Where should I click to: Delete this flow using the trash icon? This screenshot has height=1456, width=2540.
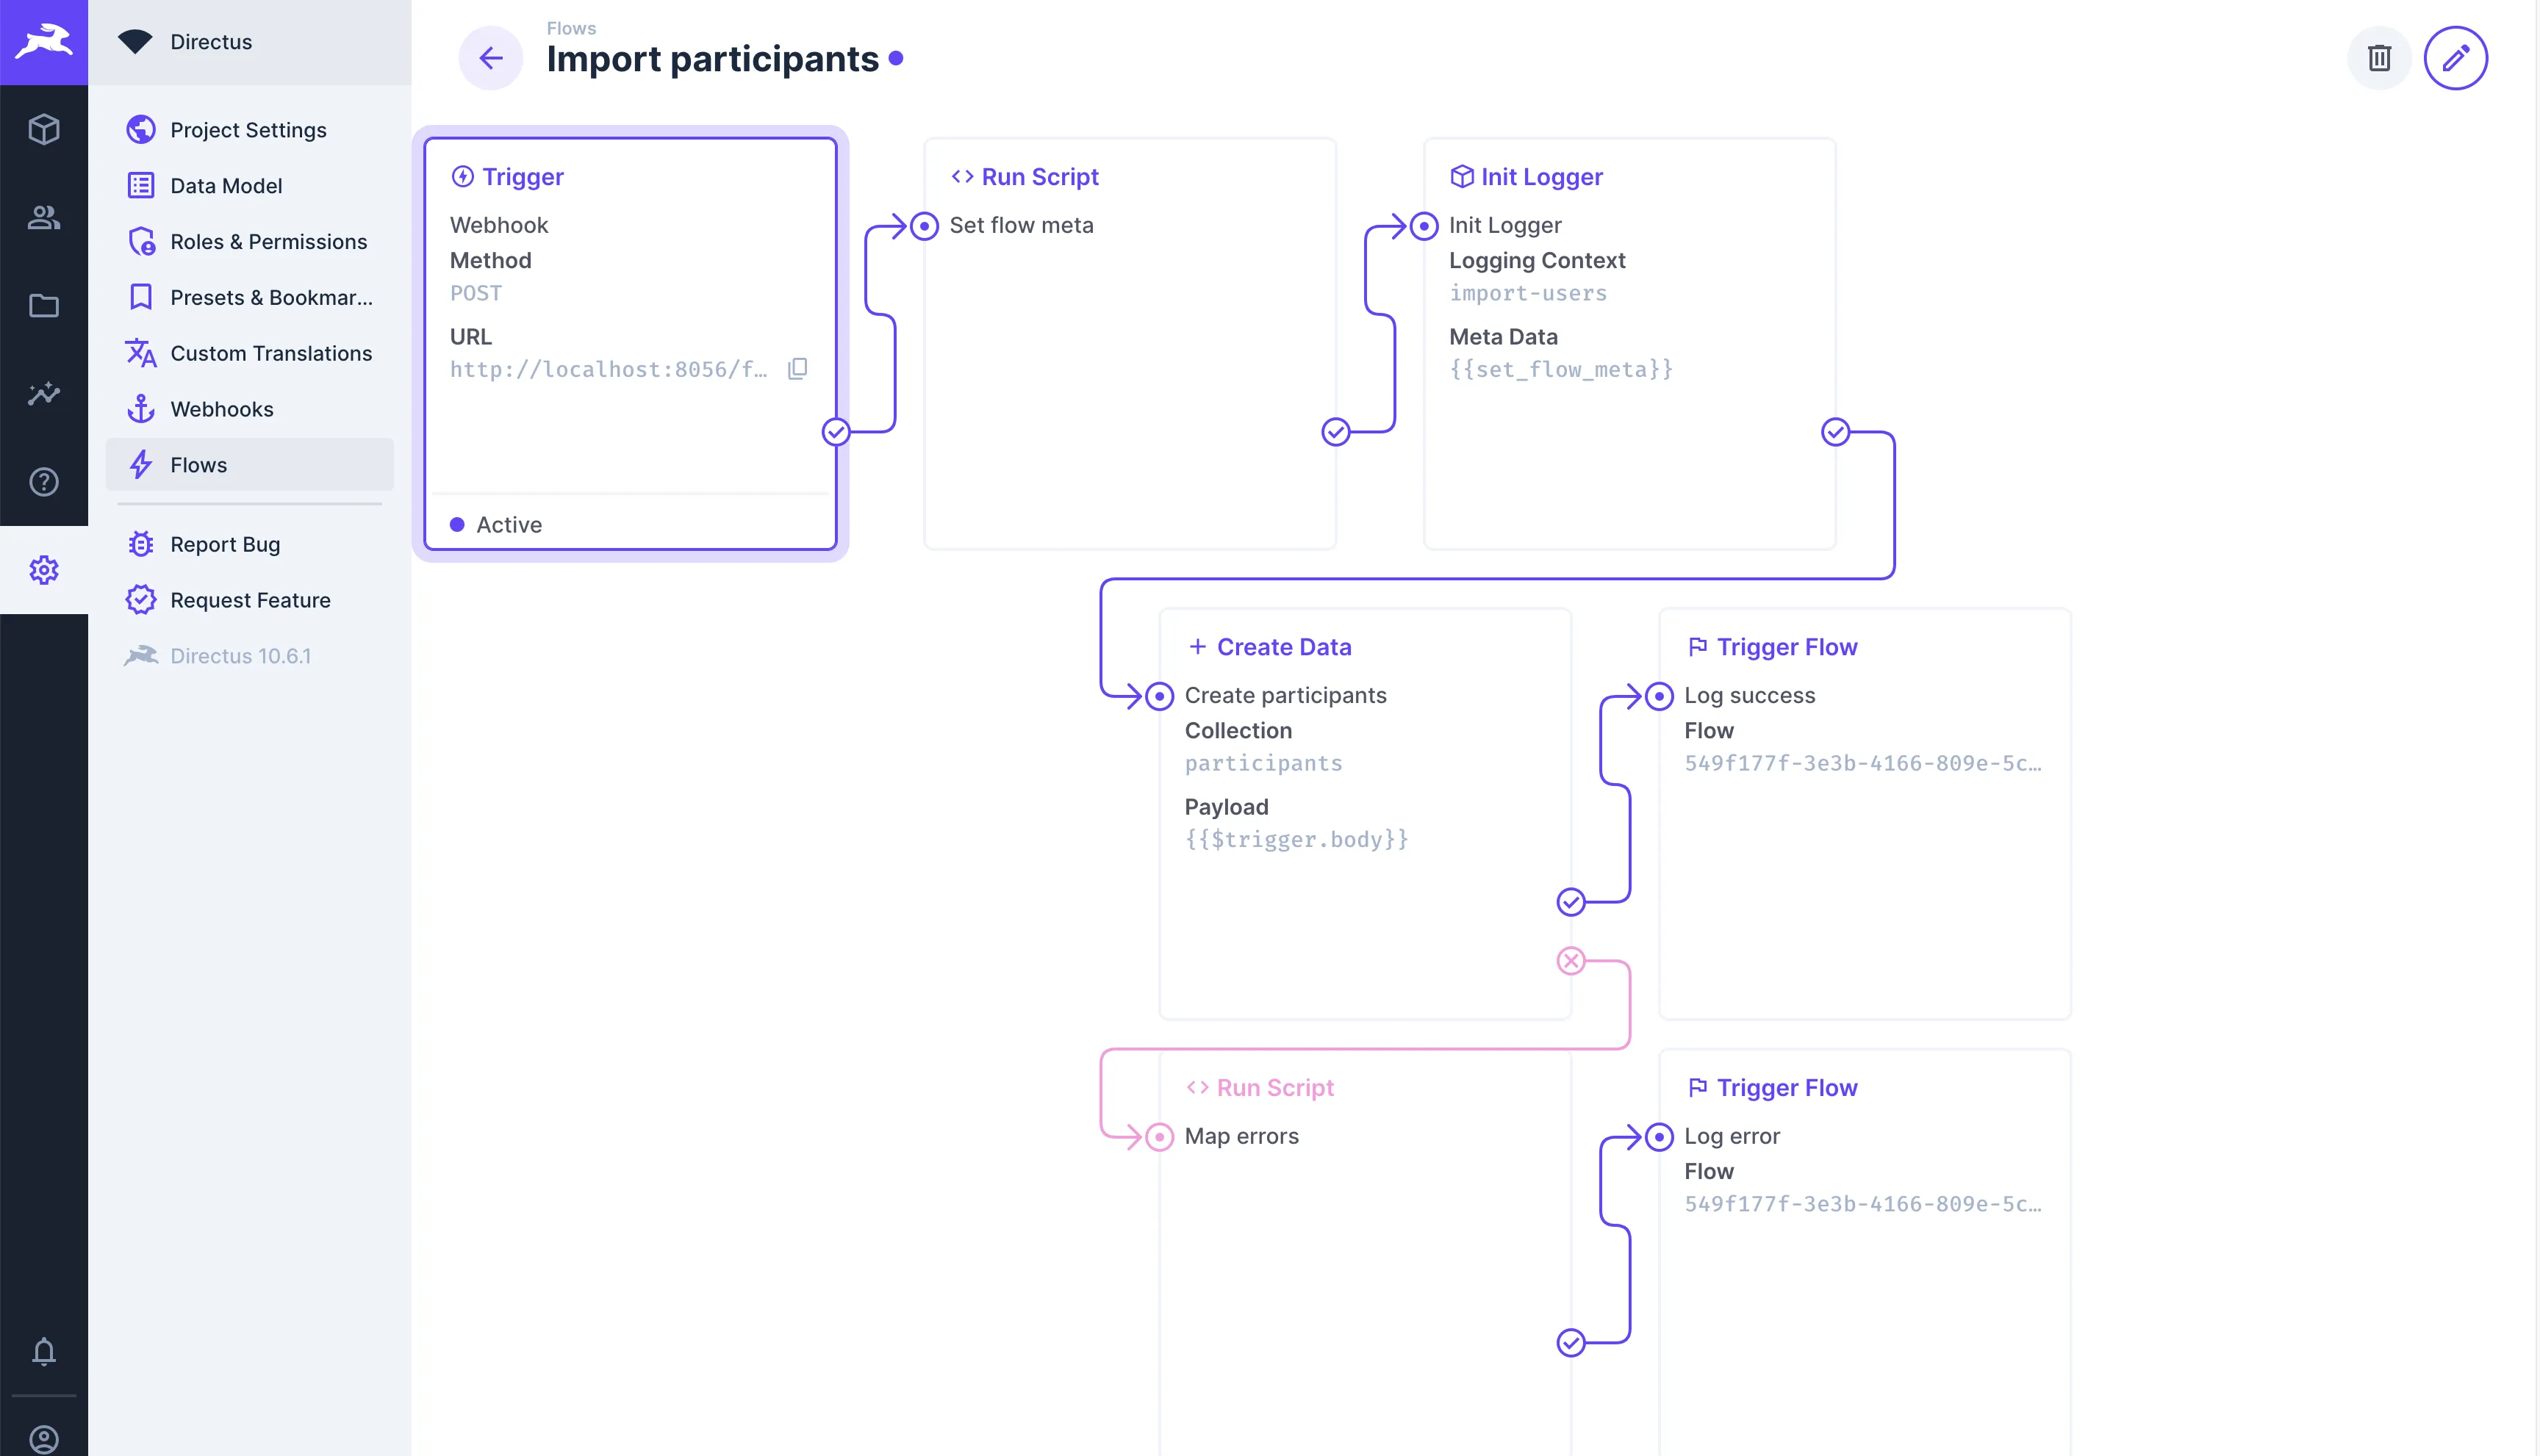2379,57
